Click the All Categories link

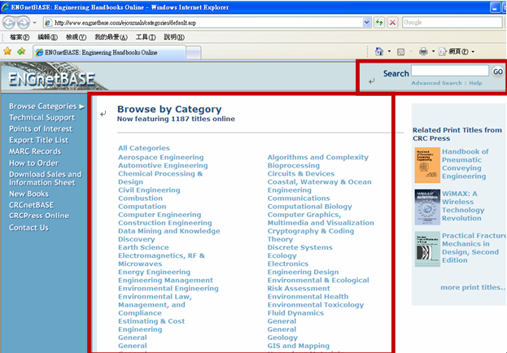click(x=144, y=148)
